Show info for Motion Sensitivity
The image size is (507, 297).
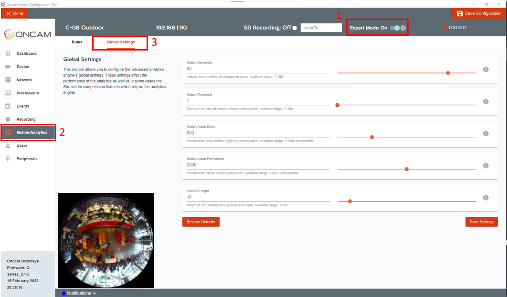(x=486, y=70)
